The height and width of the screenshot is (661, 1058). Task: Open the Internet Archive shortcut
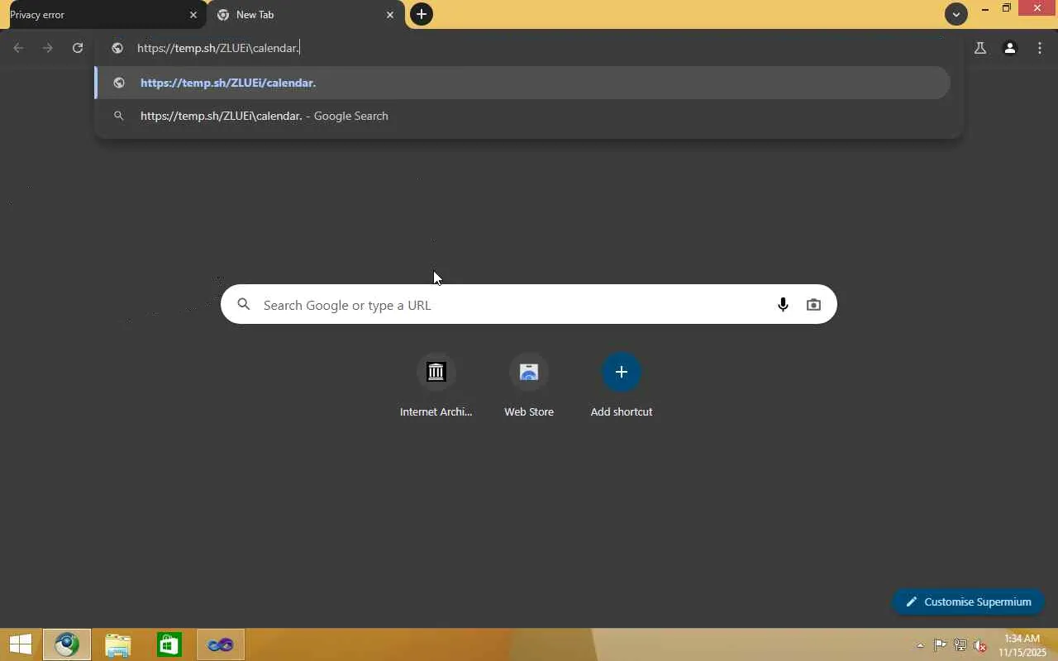tap(436, 387)
